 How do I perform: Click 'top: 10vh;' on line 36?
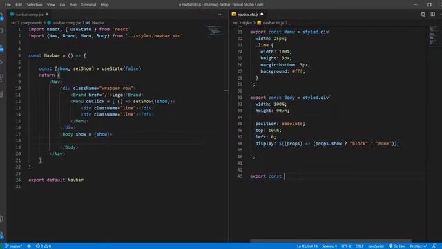(268, 131)
